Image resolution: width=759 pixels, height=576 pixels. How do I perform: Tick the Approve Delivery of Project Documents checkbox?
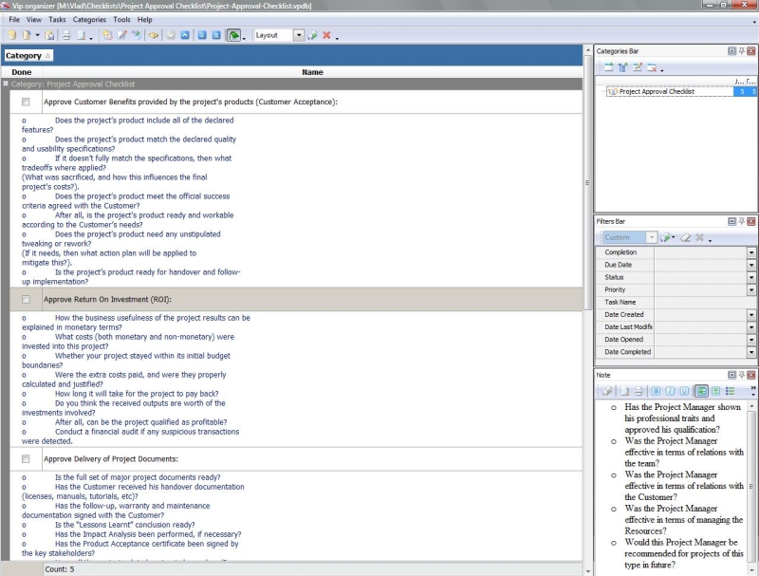click(26, 459)
